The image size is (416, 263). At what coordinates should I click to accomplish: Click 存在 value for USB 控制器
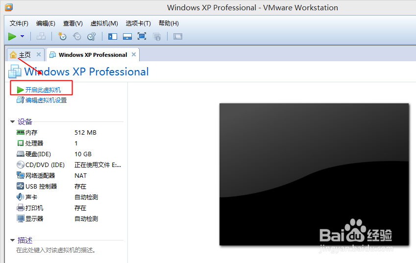pyautogui.click(x=80, y=187)
